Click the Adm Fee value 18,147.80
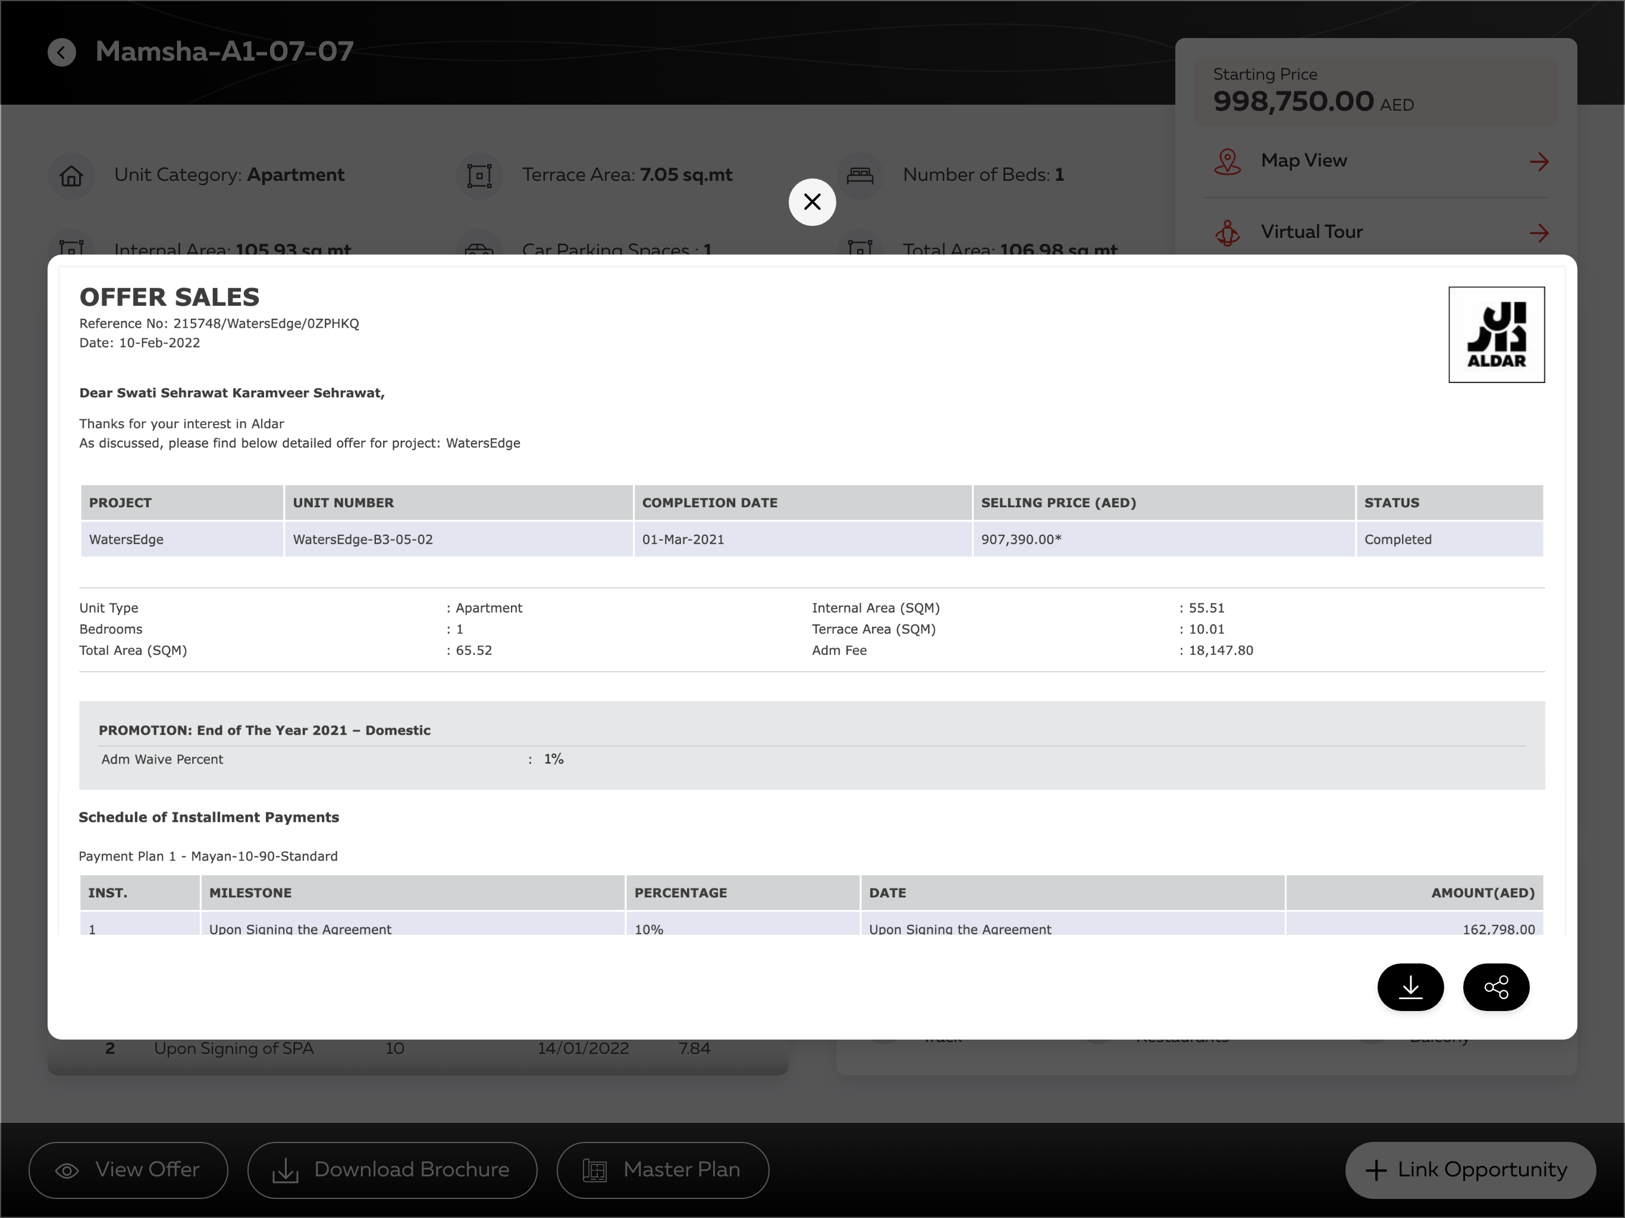 (x=1221, y=650)
